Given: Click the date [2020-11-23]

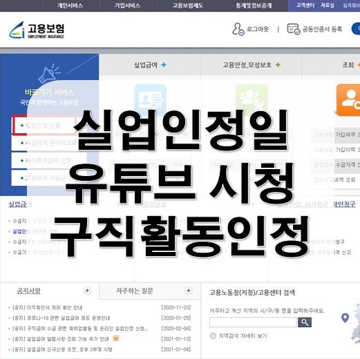Looking at the screenshot, I should coord(176,308).
